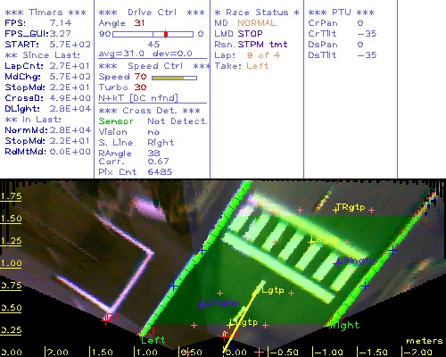The height and width of the screenshot is (357, 446).
Task: Click the PTU section header
Action: (341, 12)
